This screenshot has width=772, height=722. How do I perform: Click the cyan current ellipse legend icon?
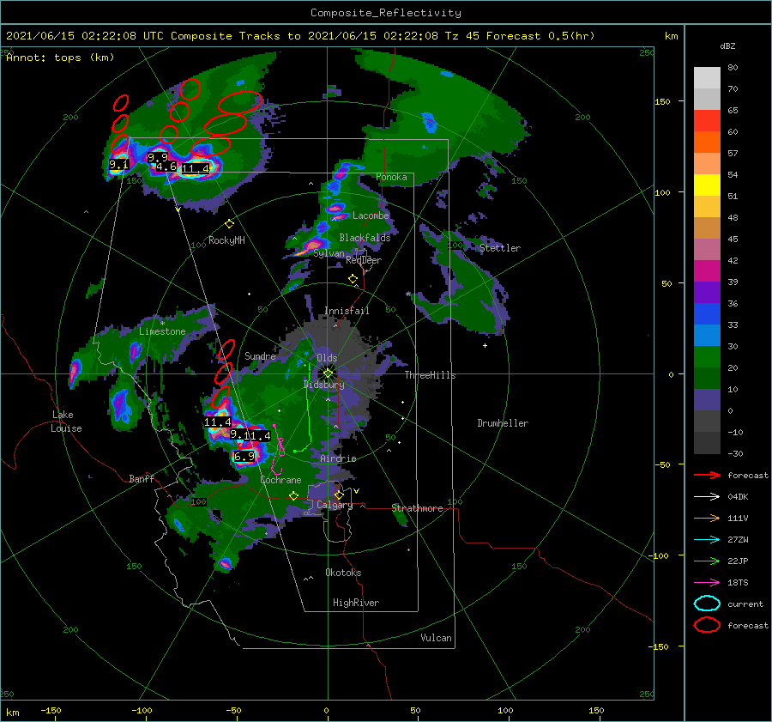click(x=707, y=604)
